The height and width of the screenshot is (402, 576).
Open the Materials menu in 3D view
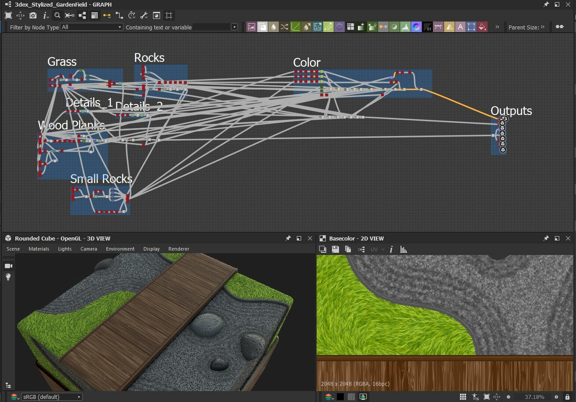[x=39, y=249]
